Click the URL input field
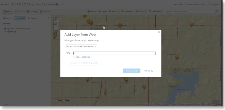 [114, 53]
